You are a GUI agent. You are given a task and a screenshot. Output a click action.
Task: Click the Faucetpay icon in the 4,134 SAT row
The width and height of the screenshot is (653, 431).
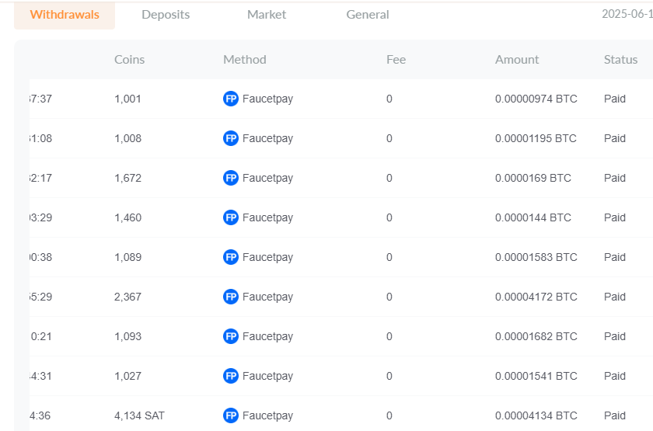click(231, 415)
